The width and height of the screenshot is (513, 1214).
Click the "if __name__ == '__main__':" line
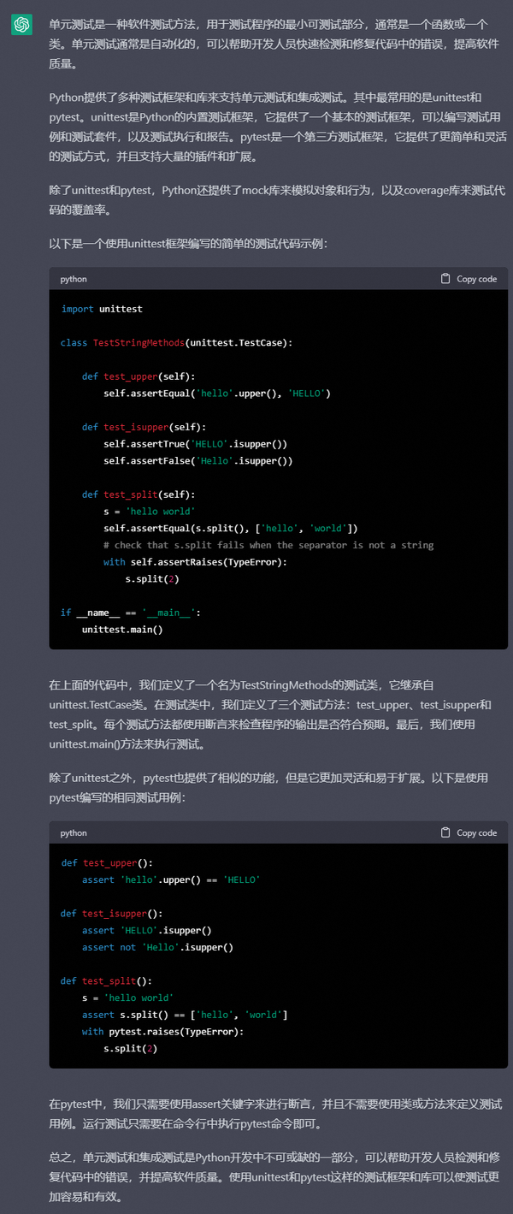pos(131,613)
